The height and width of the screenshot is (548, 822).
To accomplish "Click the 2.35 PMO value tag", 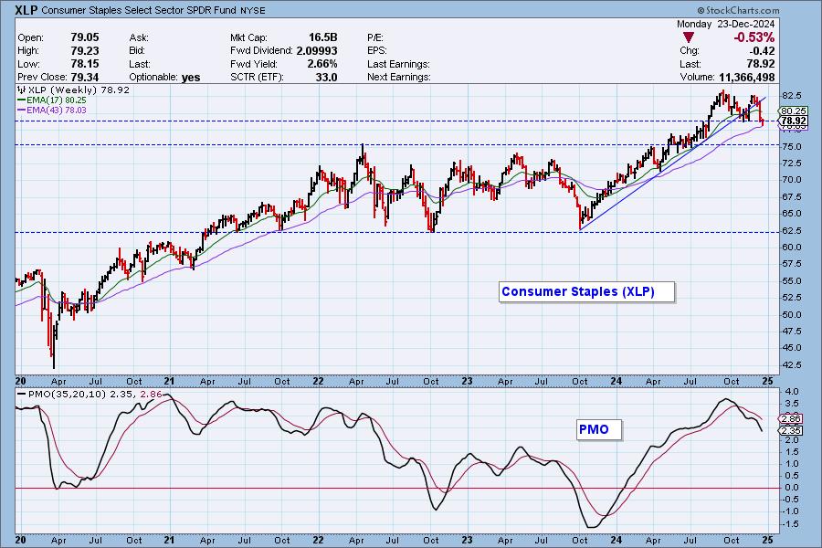I will pyautogui.click(x=791, y=430).
